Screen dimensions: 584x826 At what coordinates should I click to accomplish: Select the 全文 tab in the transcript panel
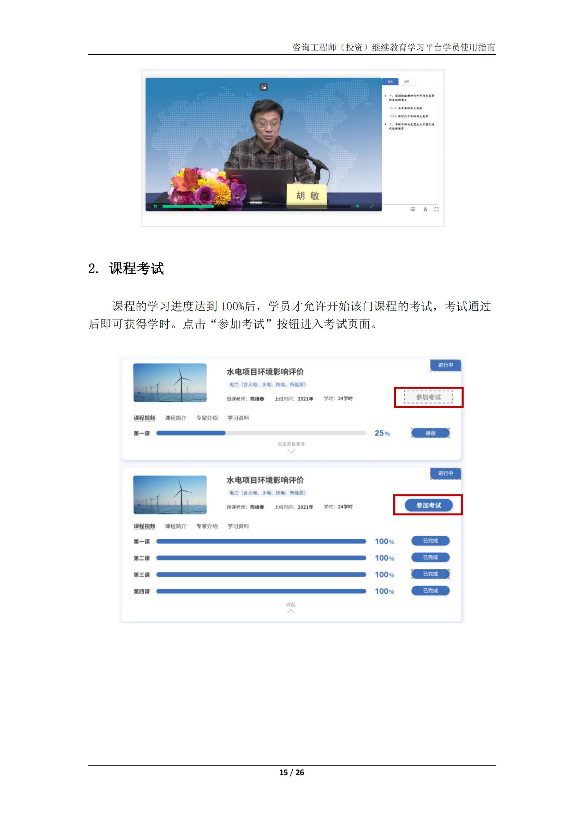pos(390,82)
